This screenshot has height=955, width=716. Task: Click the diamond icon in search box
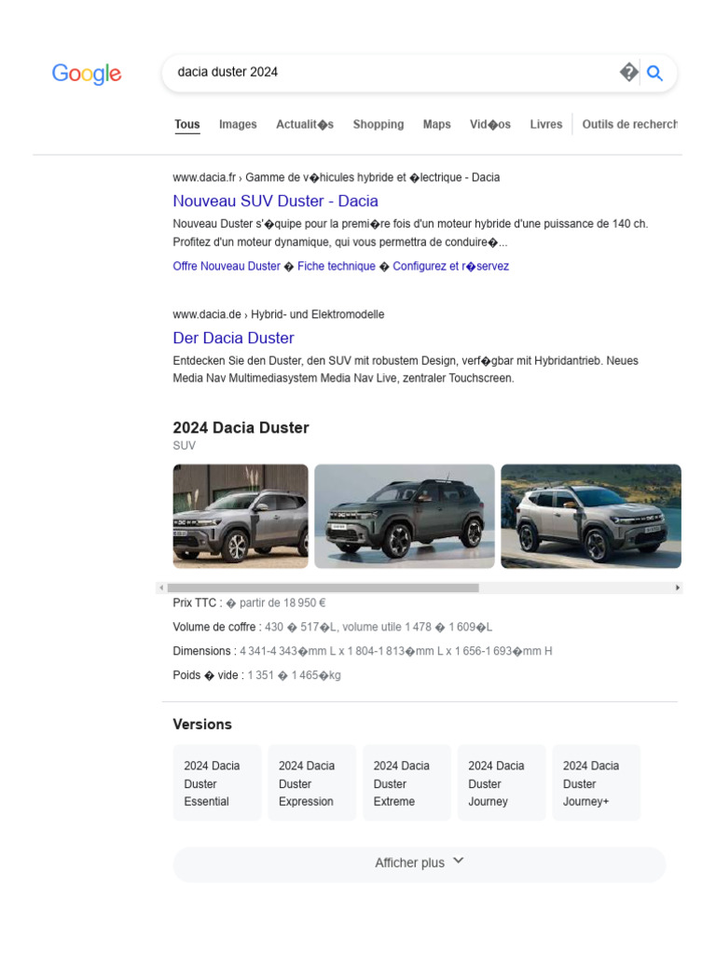coord(629,73)
